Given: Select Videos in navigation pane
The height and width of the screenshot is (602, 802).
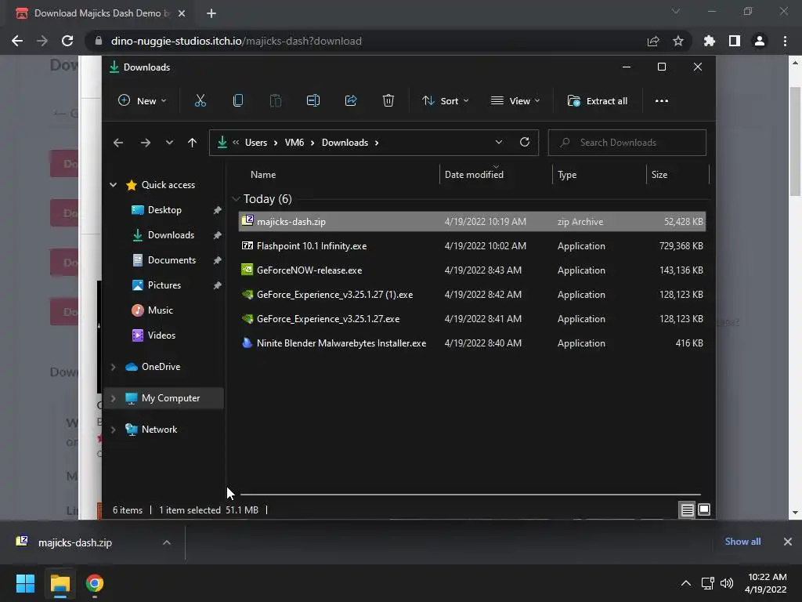Looking at the screenshot, I should (161, 335).
